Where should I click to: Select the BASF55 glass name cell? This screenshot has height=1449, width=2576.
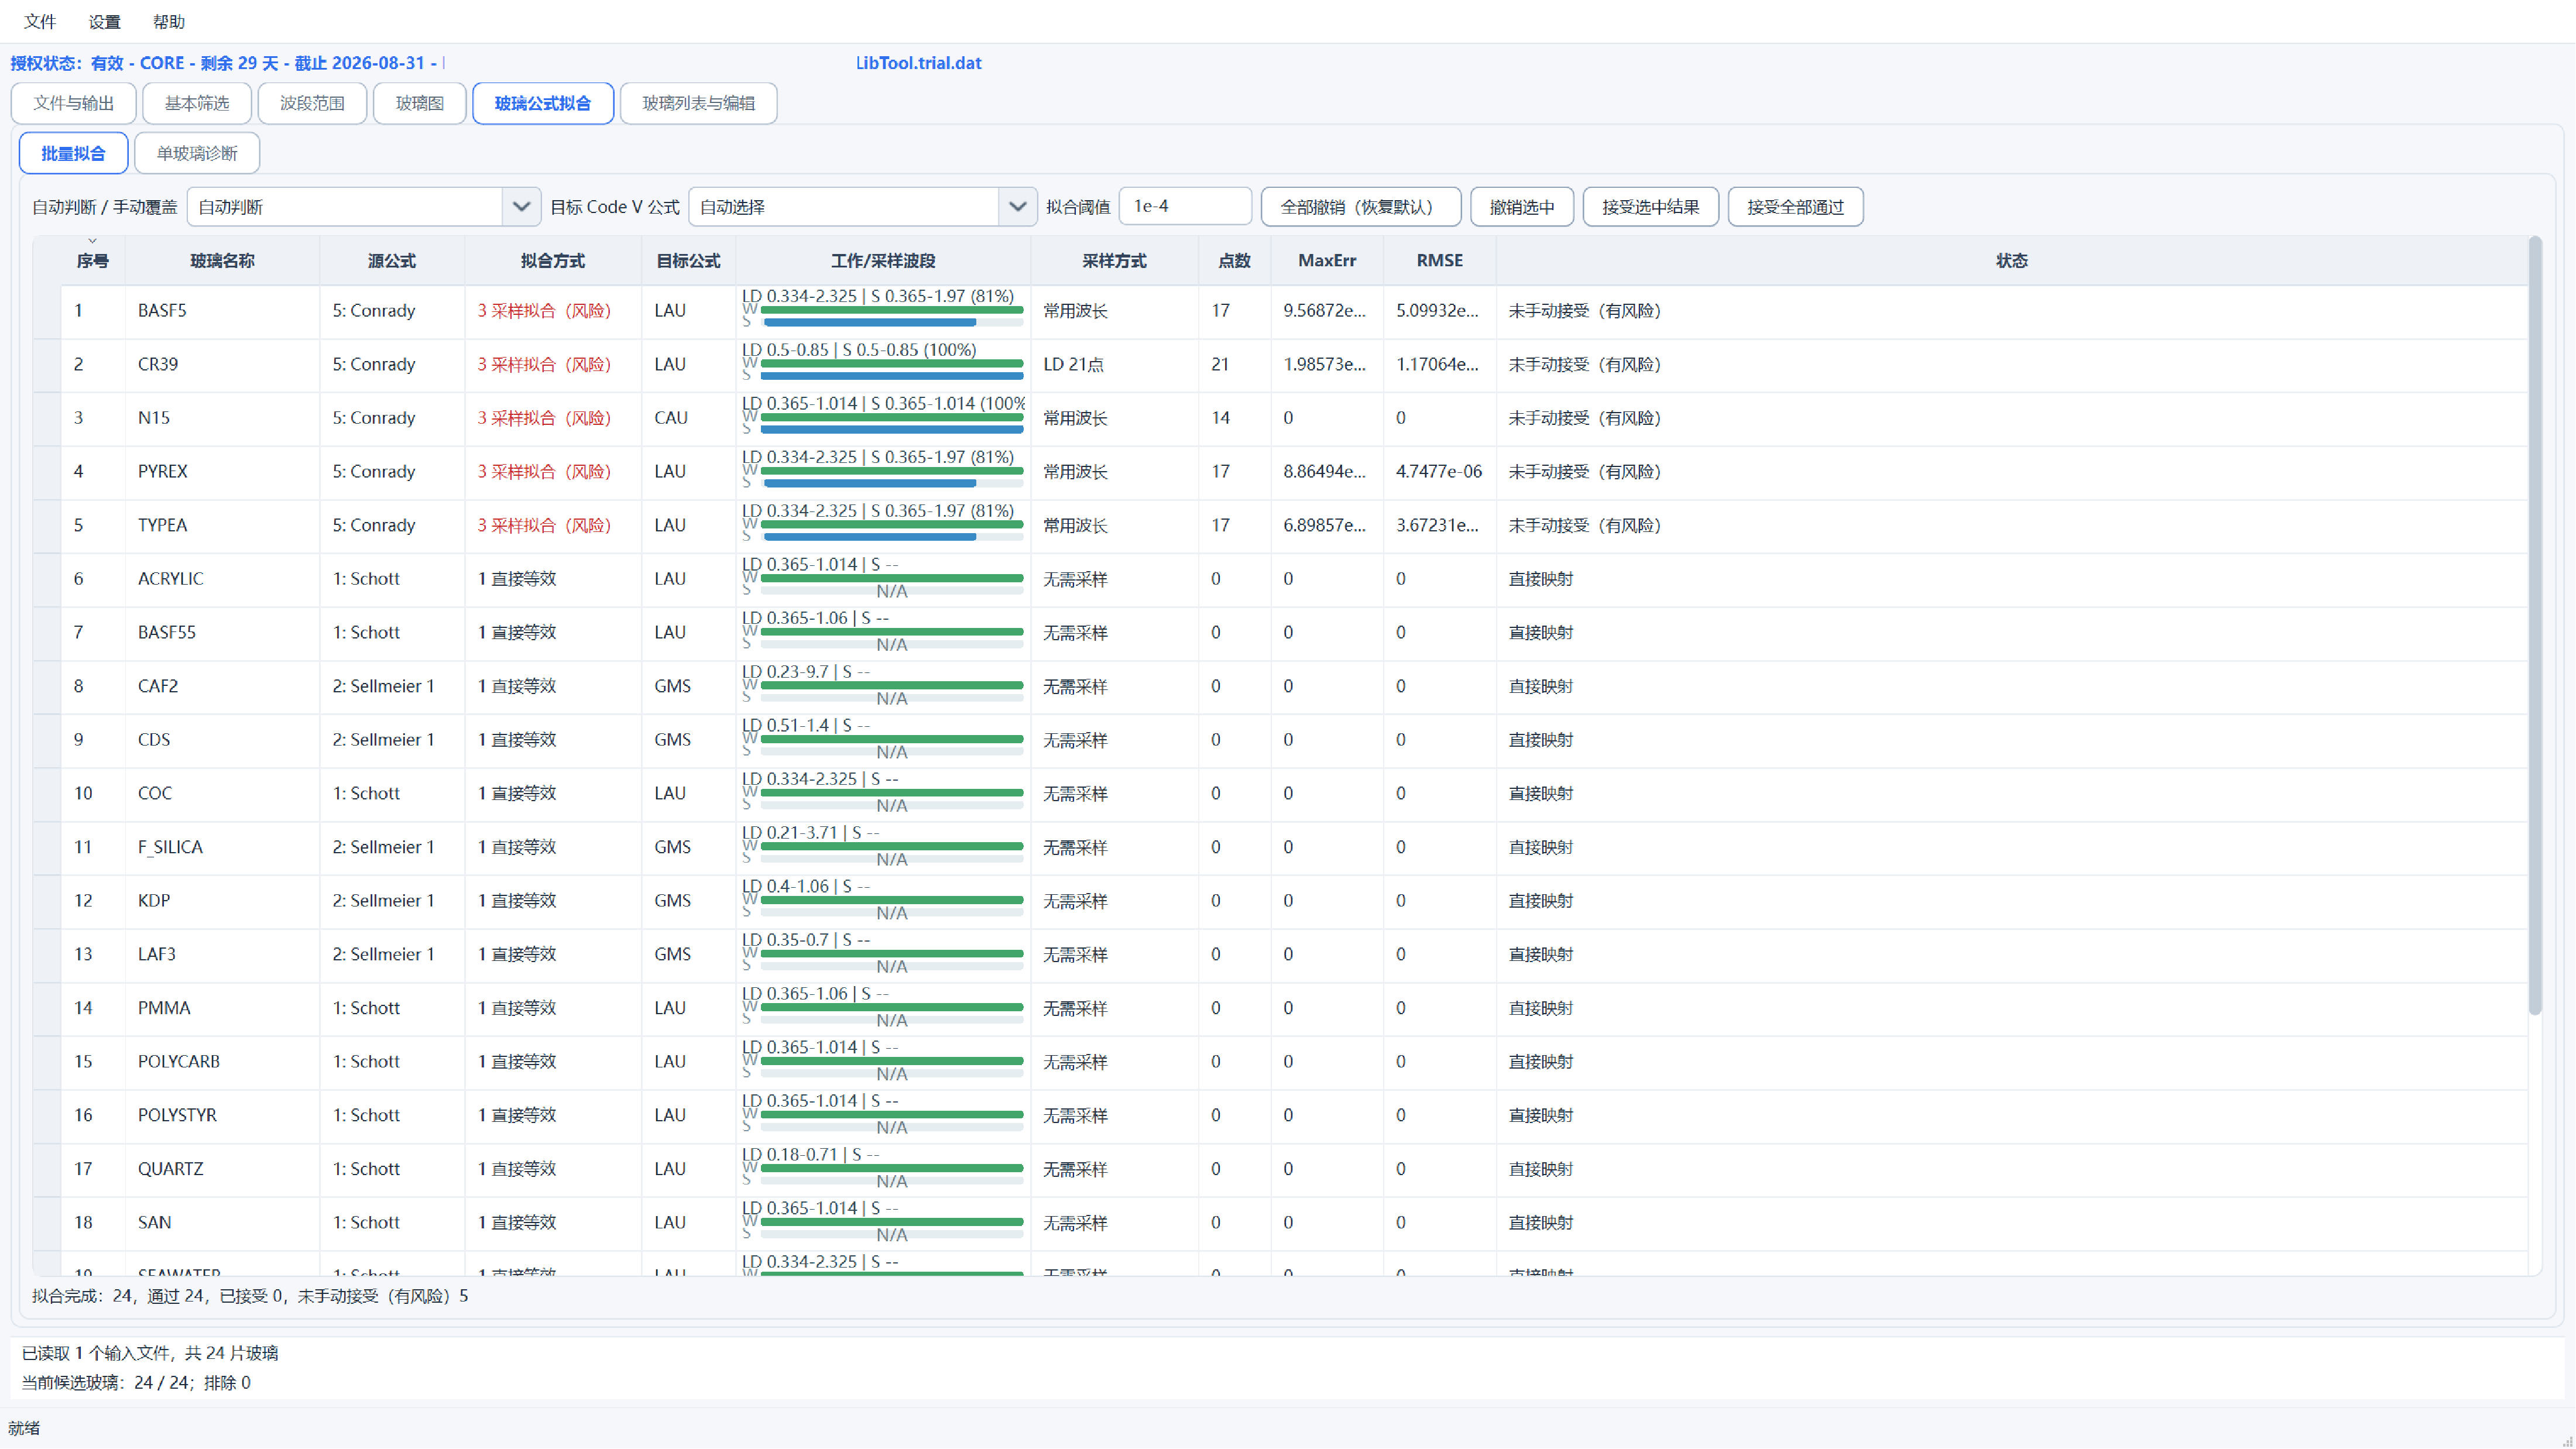point(222,633)
